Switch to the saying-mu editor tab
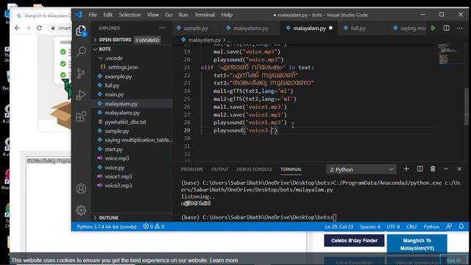 pos(413,28)
